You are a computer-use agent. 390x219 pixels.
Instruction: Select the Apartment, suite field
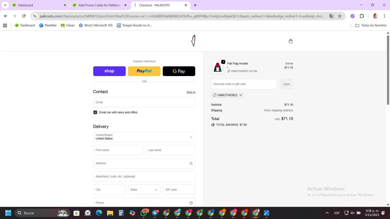[144, 176]
